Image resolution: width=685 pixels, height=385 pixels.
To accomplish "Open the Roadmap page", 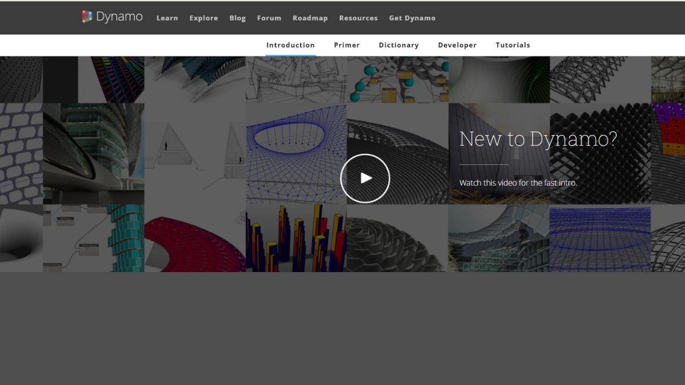I will [310, 18].
